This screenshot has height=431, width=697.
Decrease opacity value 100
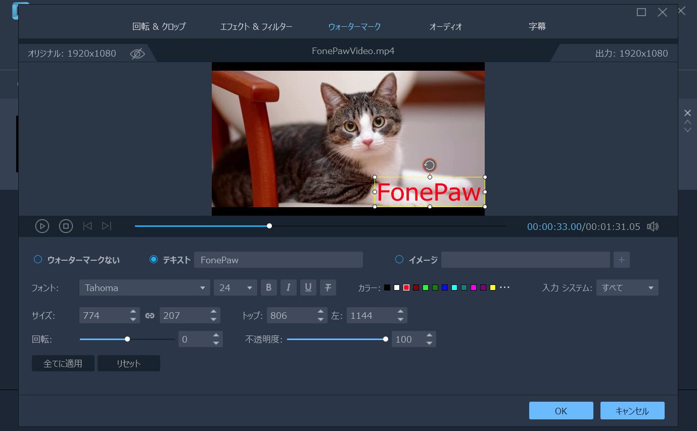click(x=429, y=343)
